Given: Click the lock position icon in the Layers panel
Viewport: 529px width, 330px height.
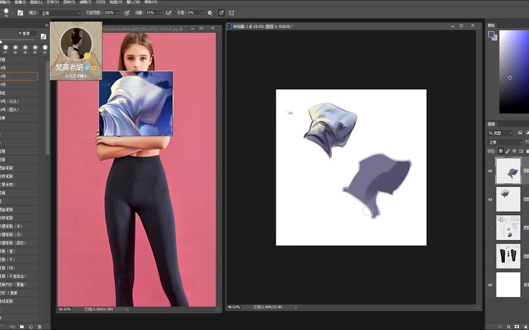Looking at the screenshot, I should (x=514, y=151).
